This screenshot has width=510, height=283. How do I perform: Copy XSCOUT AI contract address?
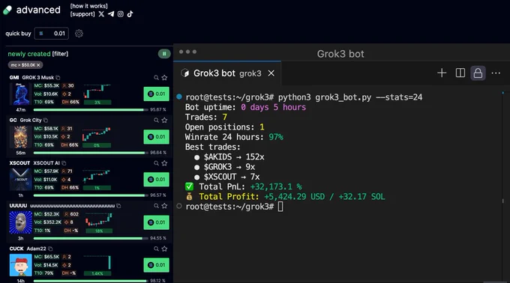(x=64, y=163)
